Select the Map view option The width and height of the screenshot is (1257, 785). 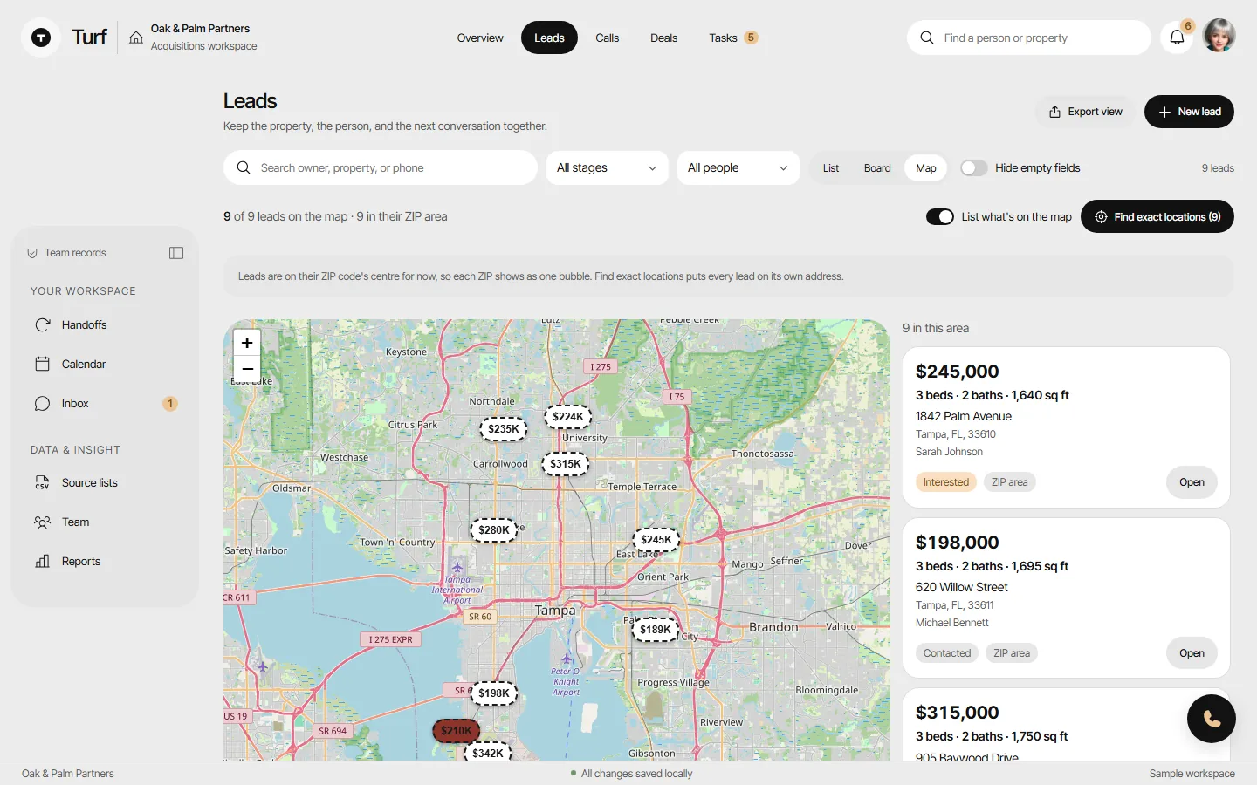(x=926, y=168)
